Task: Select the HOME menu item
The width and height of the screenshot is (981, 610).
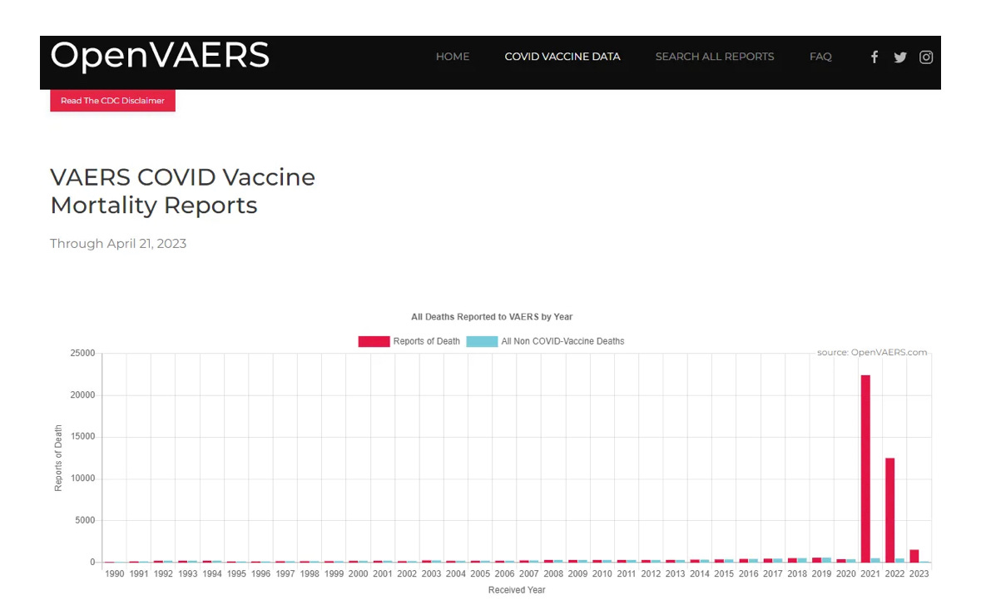Action: coord(452,57)
